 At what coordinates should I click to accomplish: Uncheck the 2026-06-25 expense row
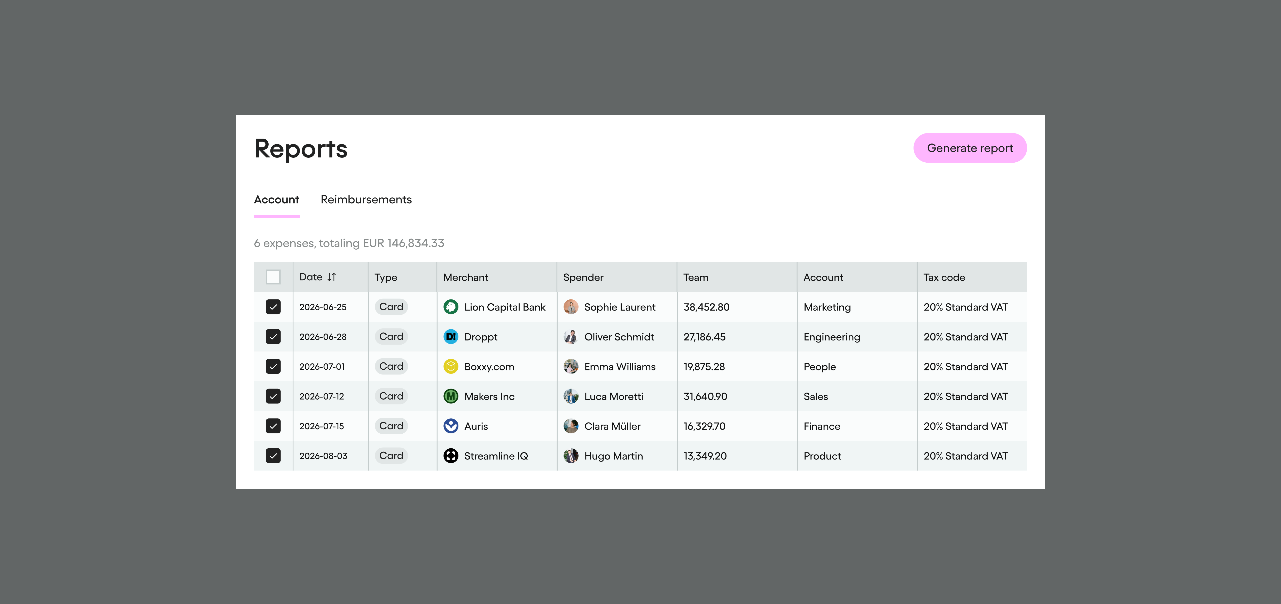click(x=273, y=307)
